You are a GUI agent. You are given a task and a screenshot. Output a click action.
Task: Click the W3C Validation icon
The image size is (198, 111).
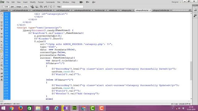pyautogui.click(x=45, y=7)
